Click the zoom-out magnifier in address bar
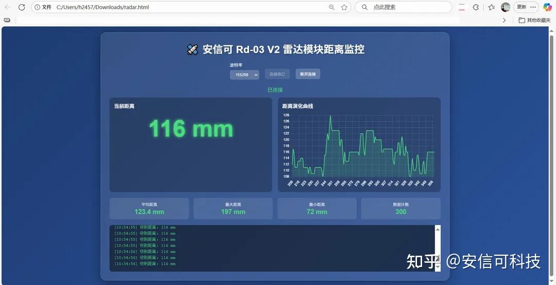556x285 pixels. 332,7
